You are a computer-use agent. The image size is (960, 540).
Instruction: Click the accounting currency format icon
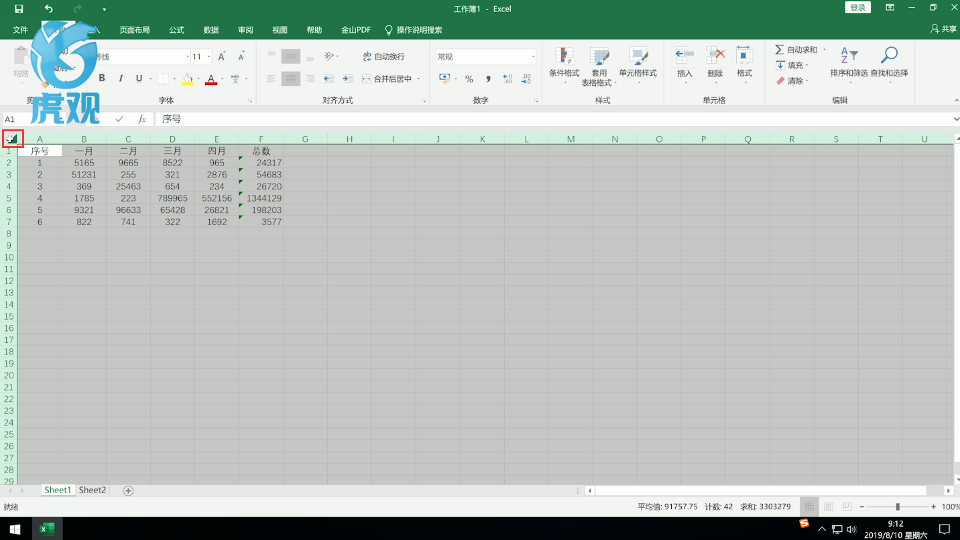tap(444, 78)
